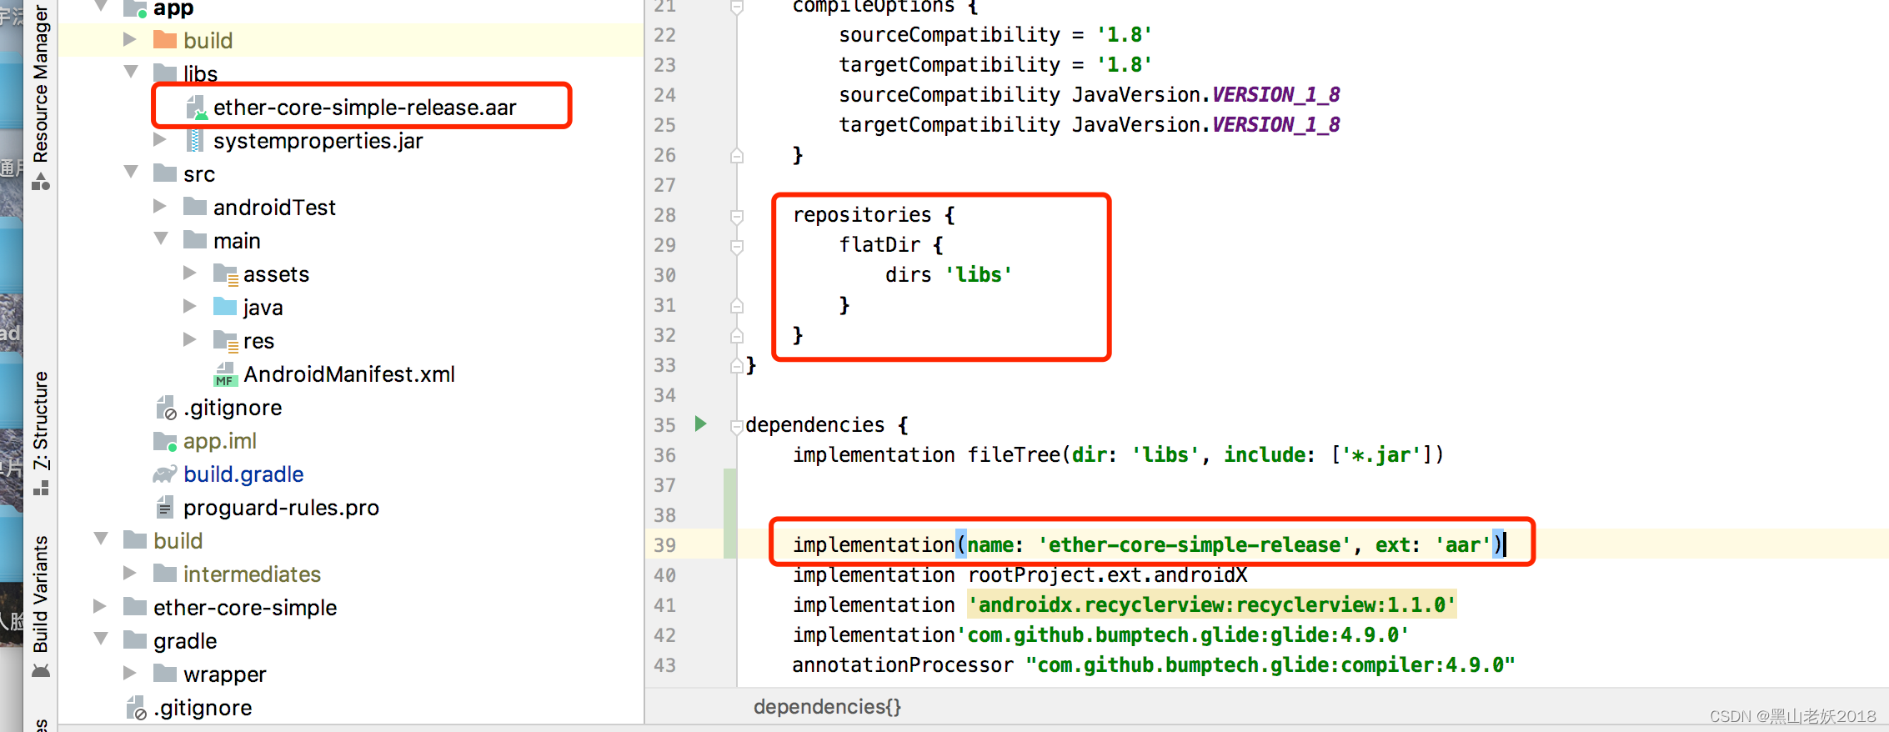Run the dependencies block gutter arrow
1889x732 pixels.
pos(701,424)
